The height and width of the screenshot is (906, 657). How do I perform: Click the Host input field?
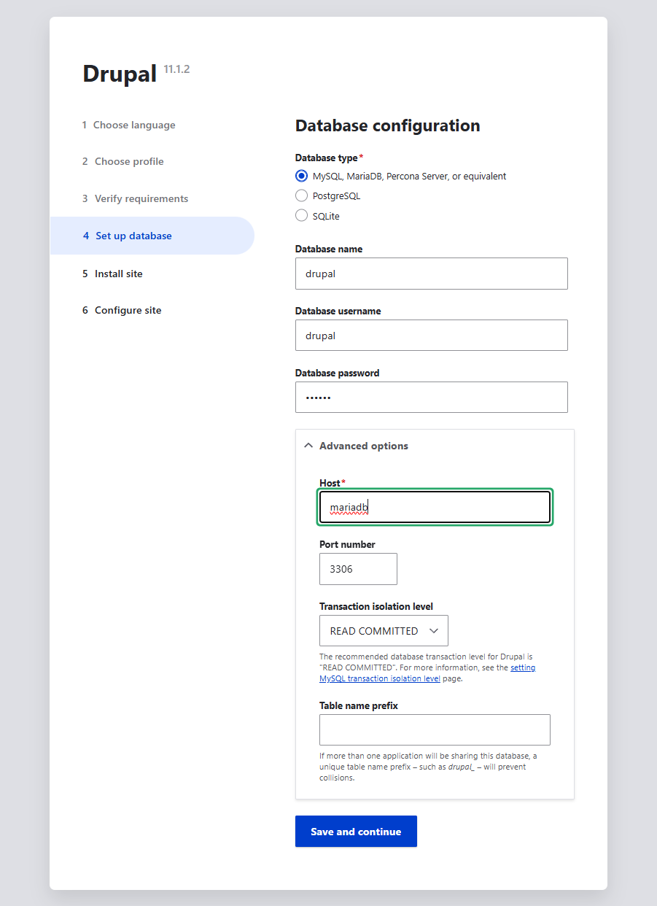[435, 507]
